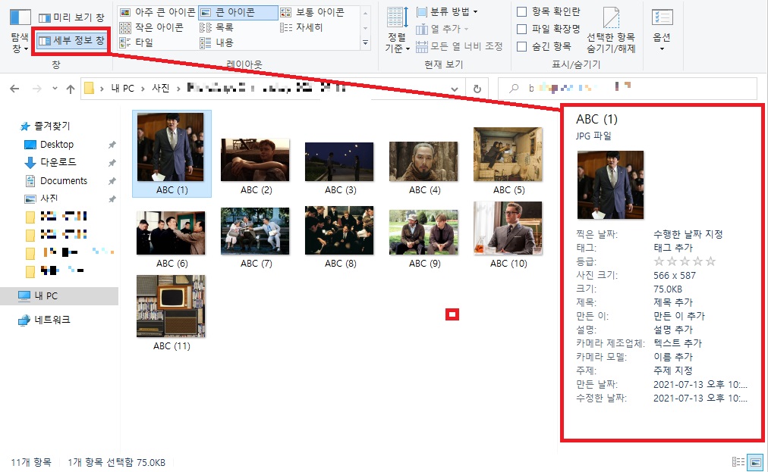Enable the 항목 확인란 checkbox
This screenshot has height=472, width=768.
(521, 11)
